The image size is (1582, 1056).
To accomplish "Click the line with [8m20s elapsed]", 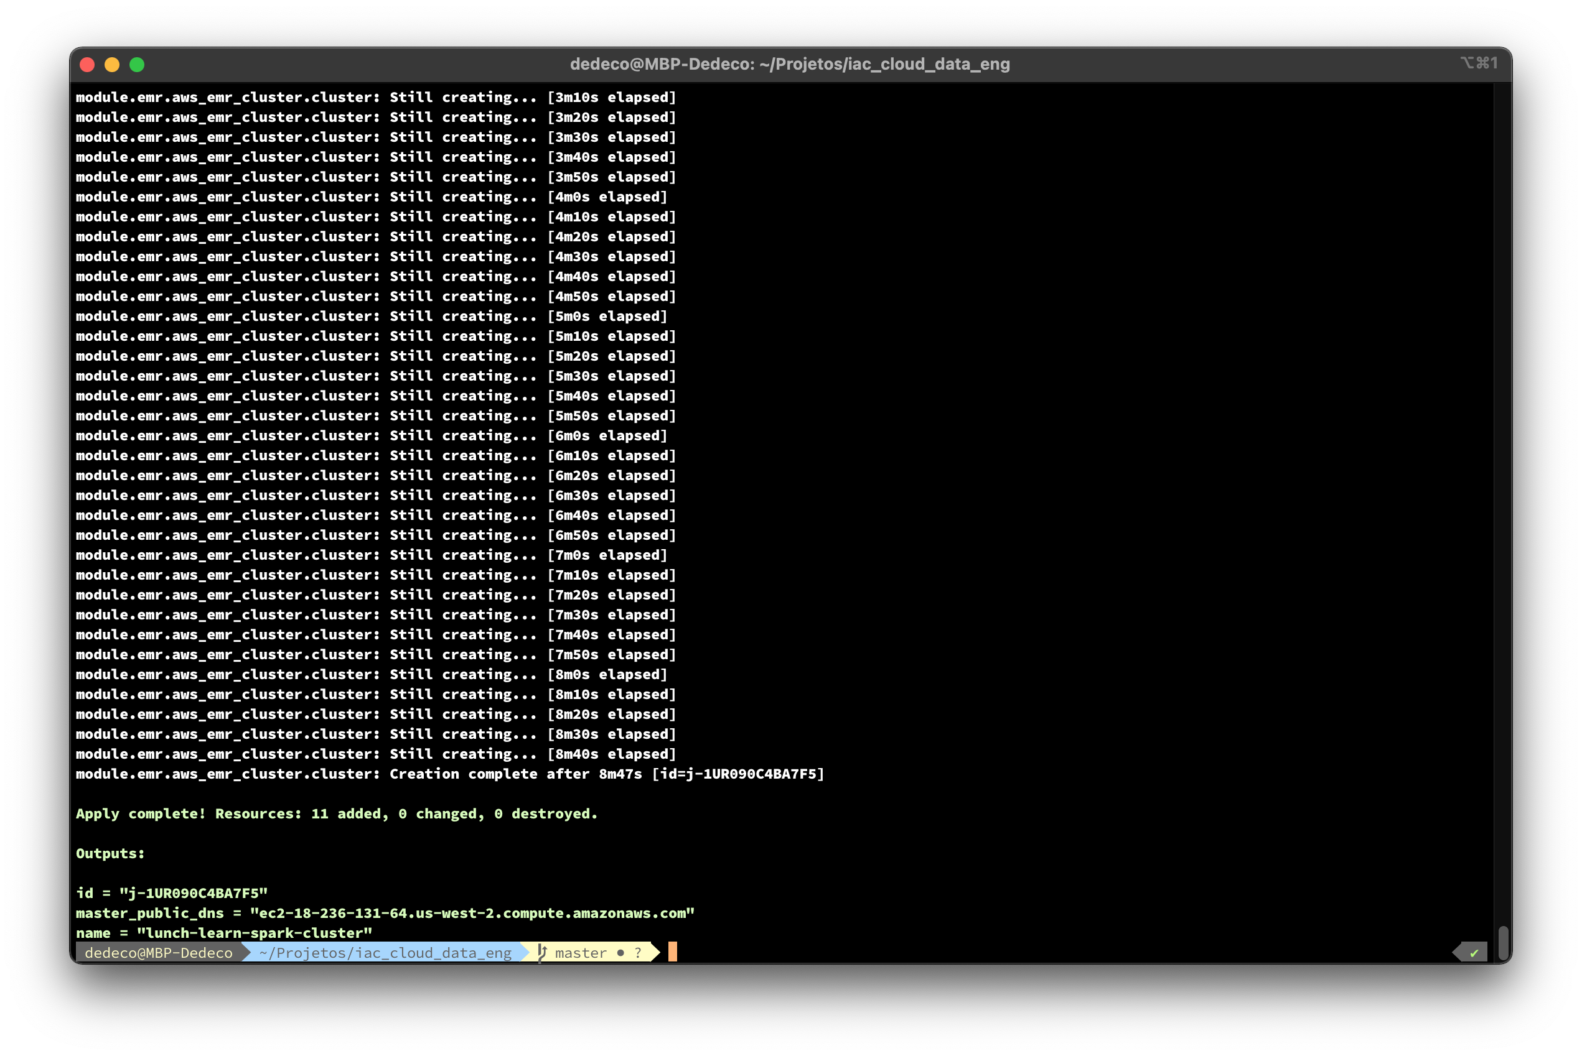I will (x=376, y=714).
